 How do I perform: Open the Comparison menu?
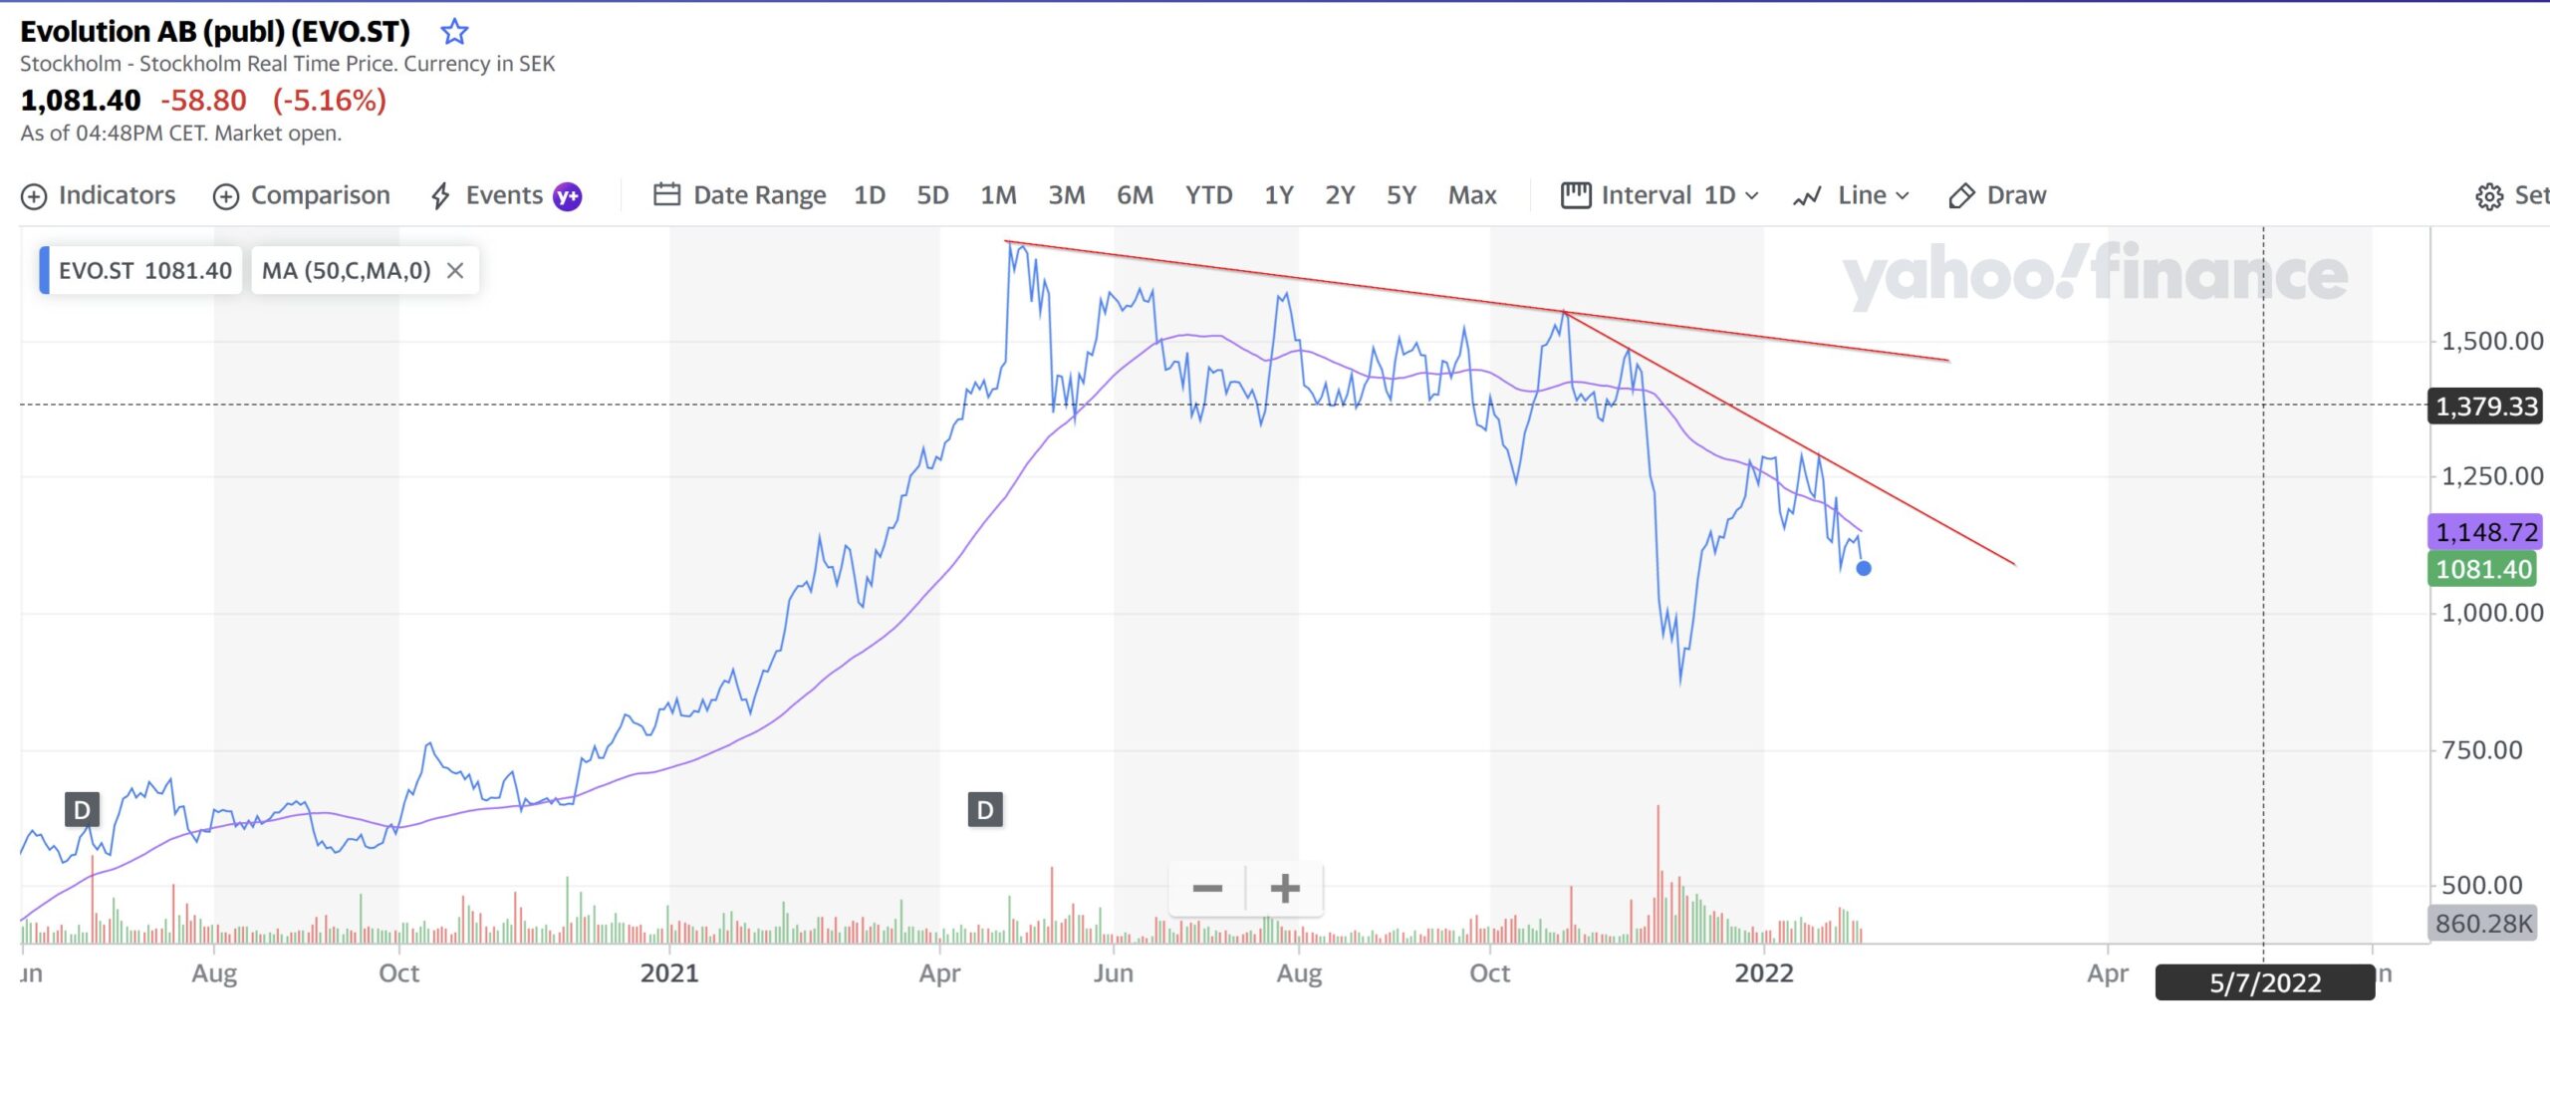[x=302, y=195]
